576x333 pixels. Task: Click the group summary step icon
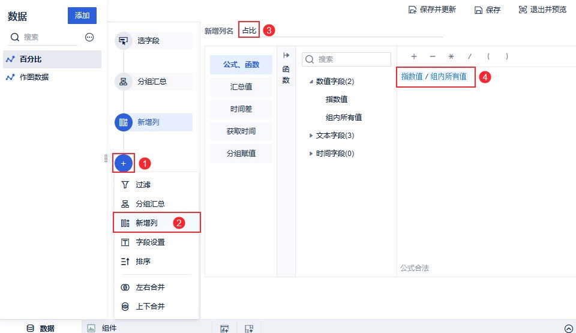[124, 82]
